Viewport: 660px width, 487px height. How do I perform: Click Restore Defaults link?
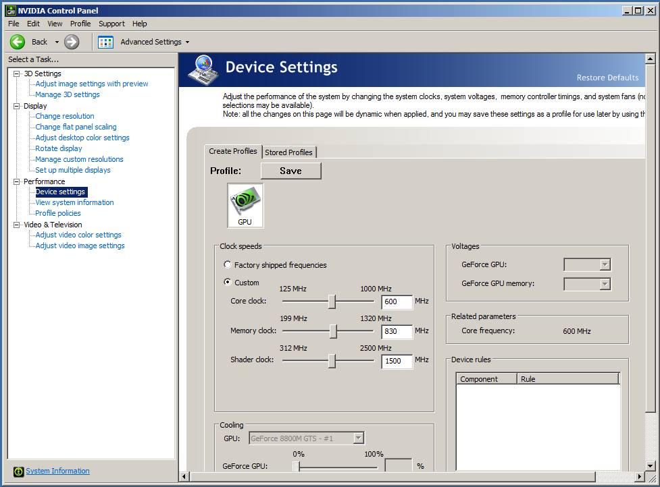[607, 78]
